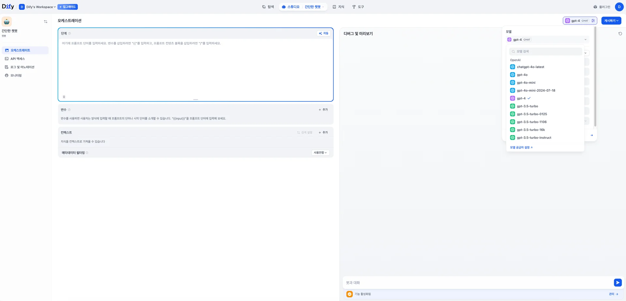Open the 사용안함 metadata filter dropdown
The height and width of the screenshot is (301, 626).
(320, 153)
